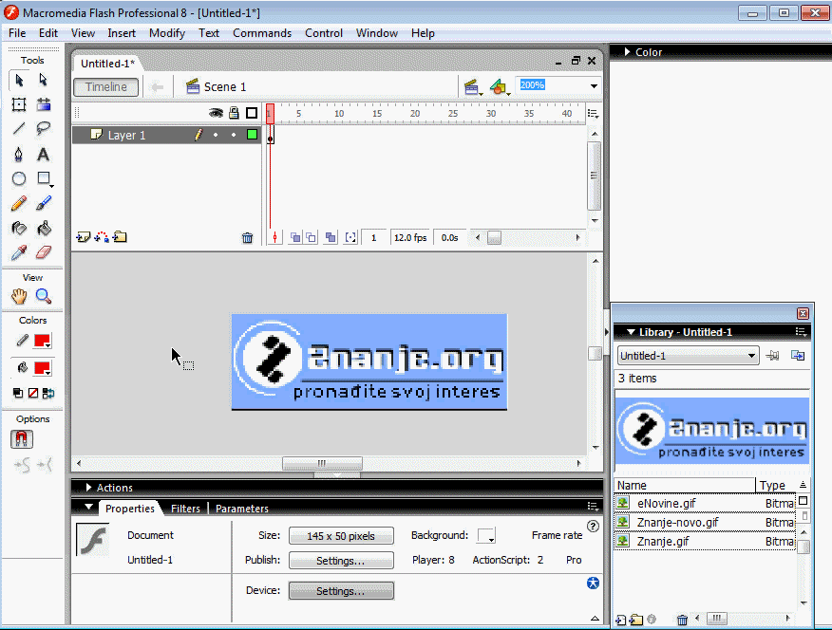Click the Insert Layer icon
The width and height of the screenshot is (832, 630).
tap(84, 237)
